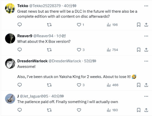Screen dimensions: 152x116
Task: Like Jet_Jaguar005's patience tweet
Action: click(x=79, y=110)
